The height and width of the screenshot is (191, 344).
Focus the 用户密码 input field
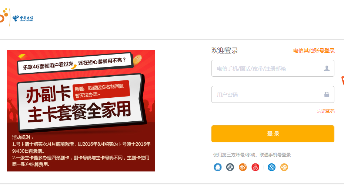[x=273, y=94]
